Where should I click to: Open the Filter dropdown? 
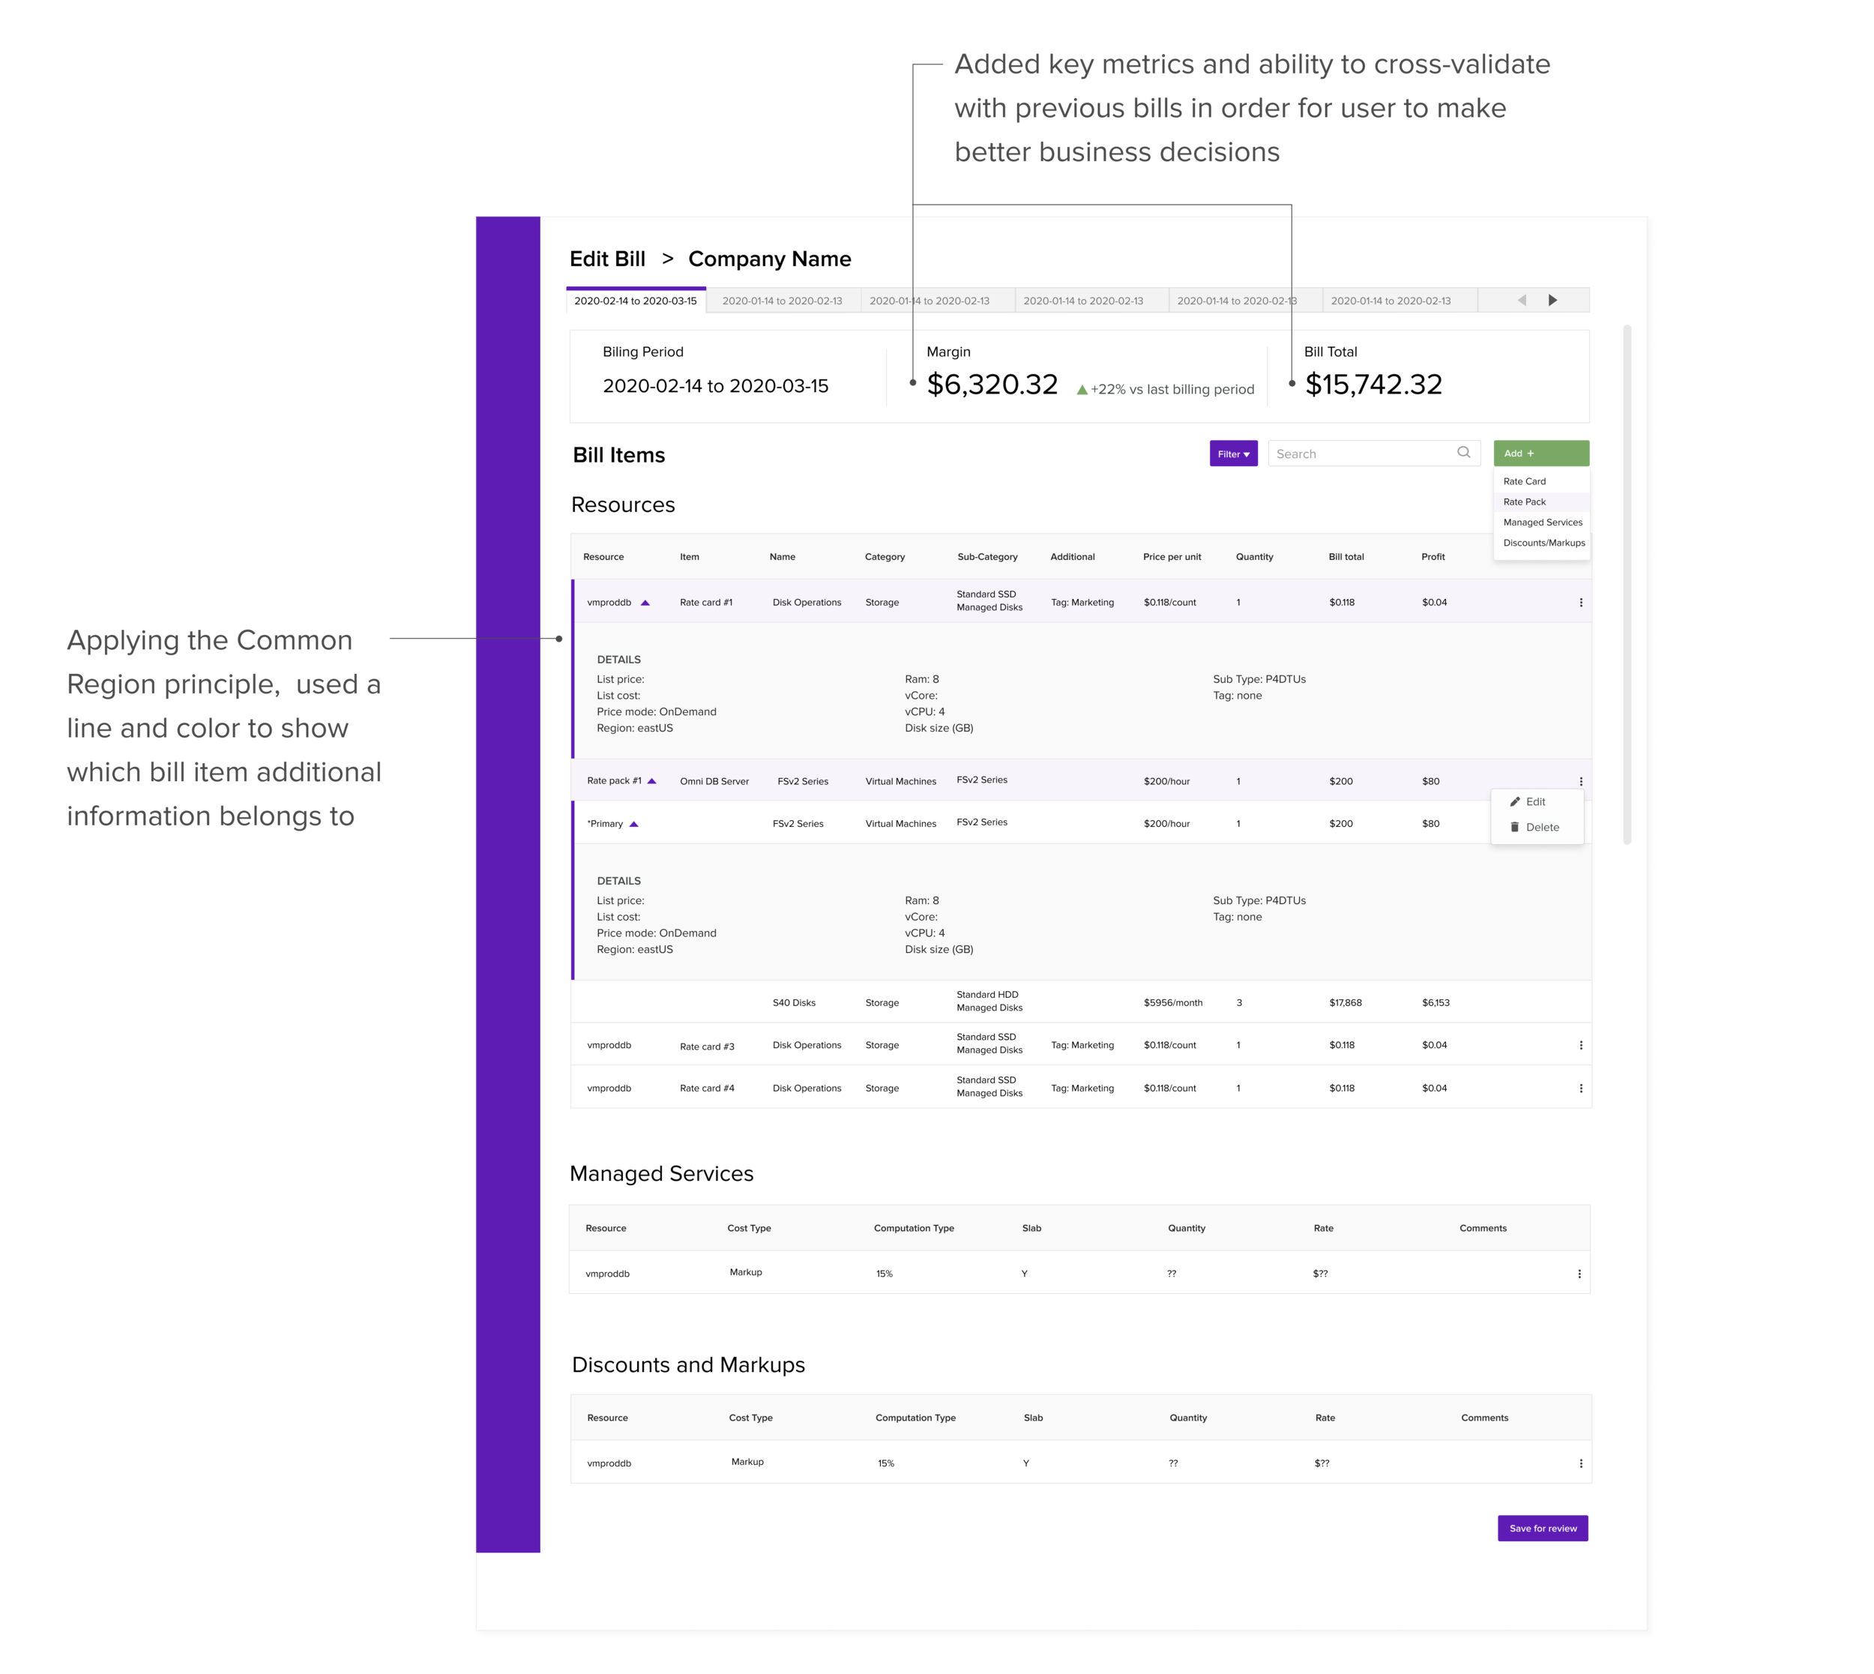pos(1233,454)
